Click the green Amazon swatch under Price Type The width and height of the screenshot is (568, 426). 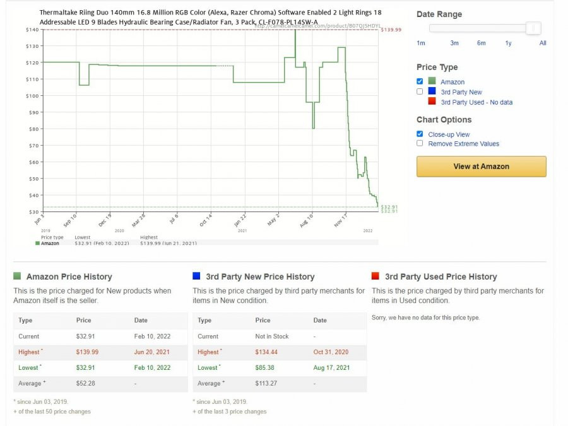432,81
